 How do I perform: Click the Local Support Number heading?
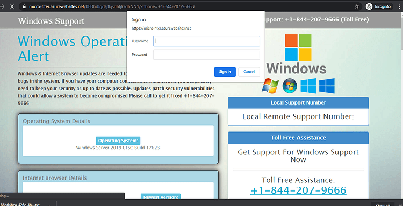298,102
